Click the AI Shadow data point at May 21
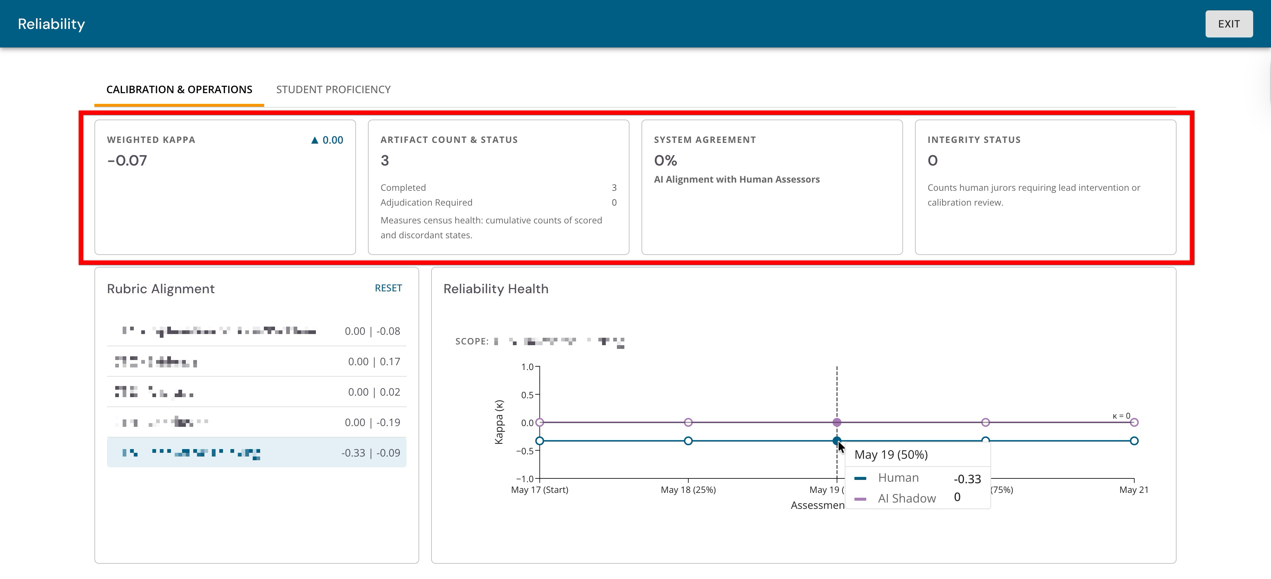The image size is (1271, 579). (1134, 422)
